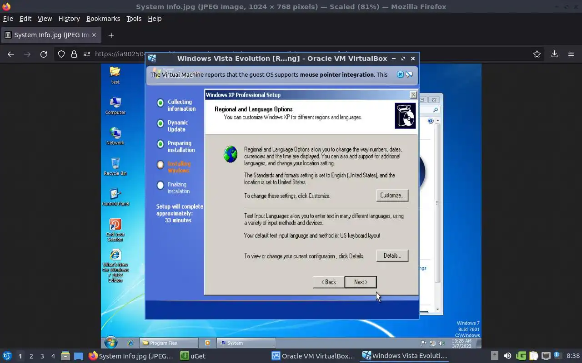Image resolution: width=582 pixels, height=363 pixels.
Task: Click the Collecting information step indicator
Action: [160, 103]
